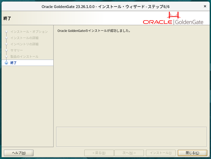Open help with the ヘルプ(H) button
Screen dimensions: 211x159
pyautogui.click(x=19, y=153)
